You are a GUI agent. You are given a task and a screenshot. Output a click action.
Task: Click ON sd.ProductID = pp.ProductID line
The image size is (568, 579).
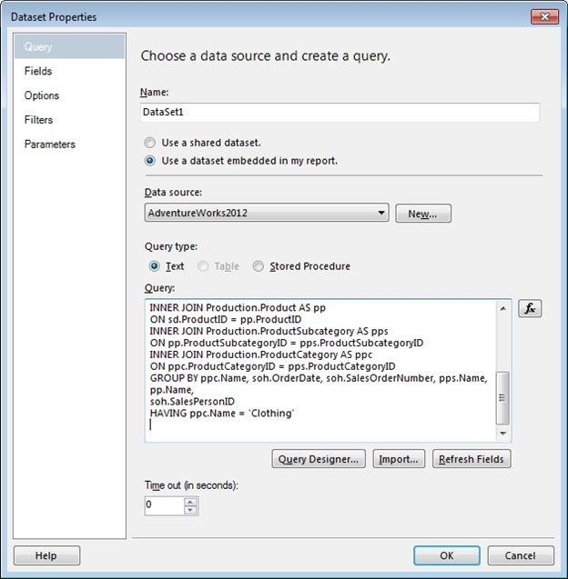click(x=226, y=319)
